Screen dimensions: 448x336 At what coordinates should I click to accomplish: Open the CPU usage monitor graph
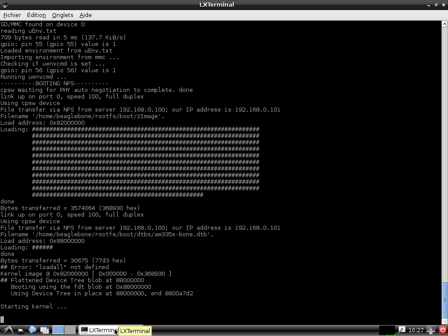click(387, 330)
